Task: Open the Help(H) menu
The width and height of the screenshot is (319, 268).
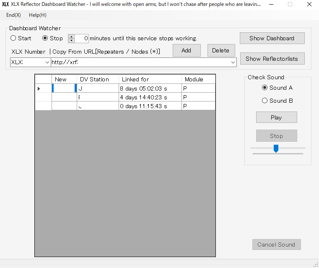Action: (x=38, y=15)
